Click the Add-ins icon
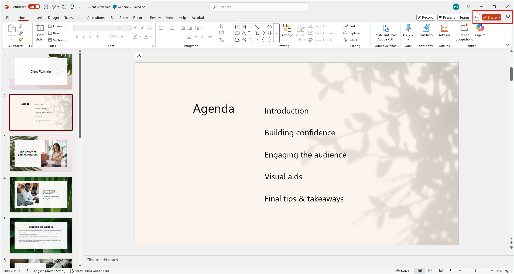The width and height of the screenshot is (514, 274). coord(444,30)
